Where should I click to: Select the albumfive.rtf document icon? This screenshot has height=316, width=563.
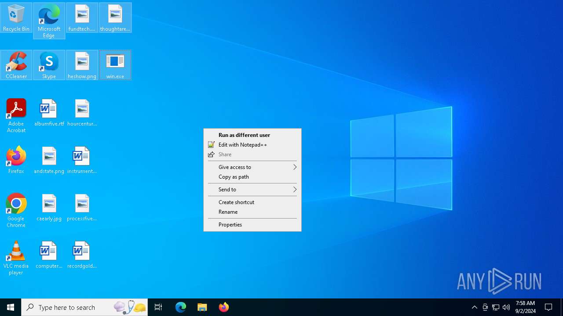click(x=49, y=113)
